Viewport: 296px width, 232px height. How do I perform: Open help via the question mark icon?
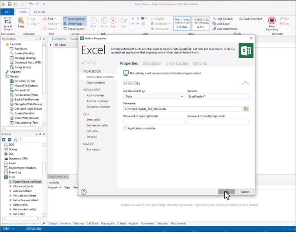coord(83,192)
